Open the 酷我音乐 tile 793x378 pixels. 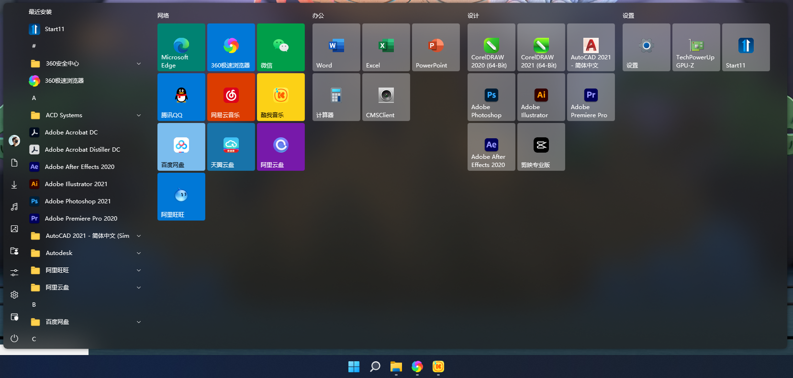tap(281, 97)
